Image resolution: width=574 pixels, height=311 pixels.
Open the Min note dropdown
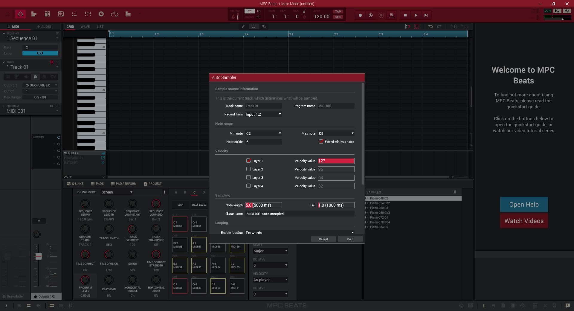pos(264,133)
